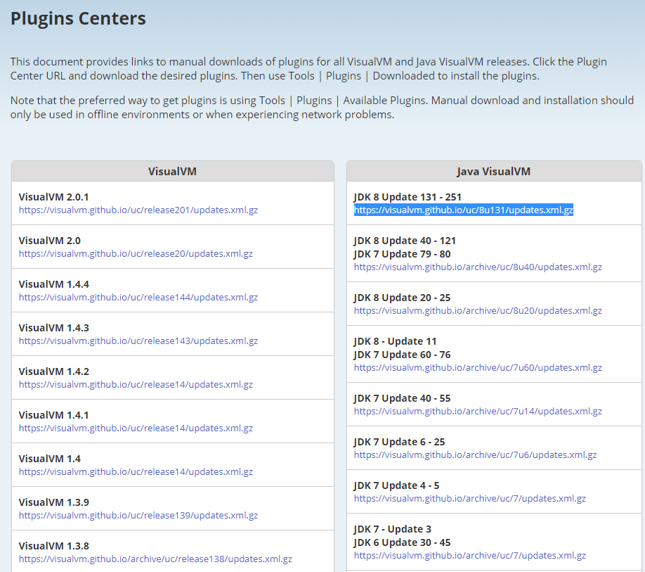The width and height of the screenshot is (645, 572).
Task: Click the JDK 8 - Update 11 heading
Action: pos(396,342)
